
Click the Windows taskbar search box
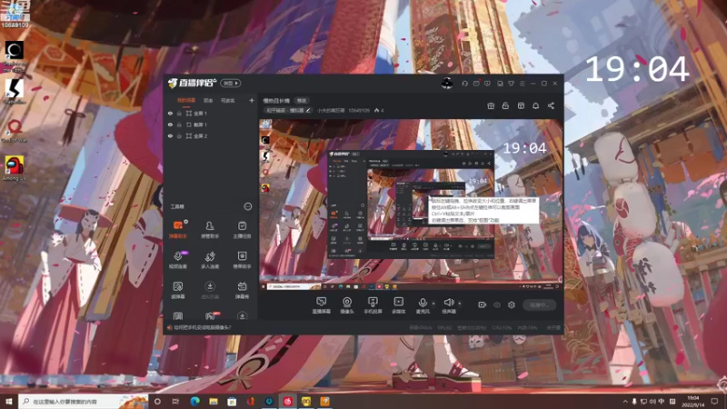83,401
